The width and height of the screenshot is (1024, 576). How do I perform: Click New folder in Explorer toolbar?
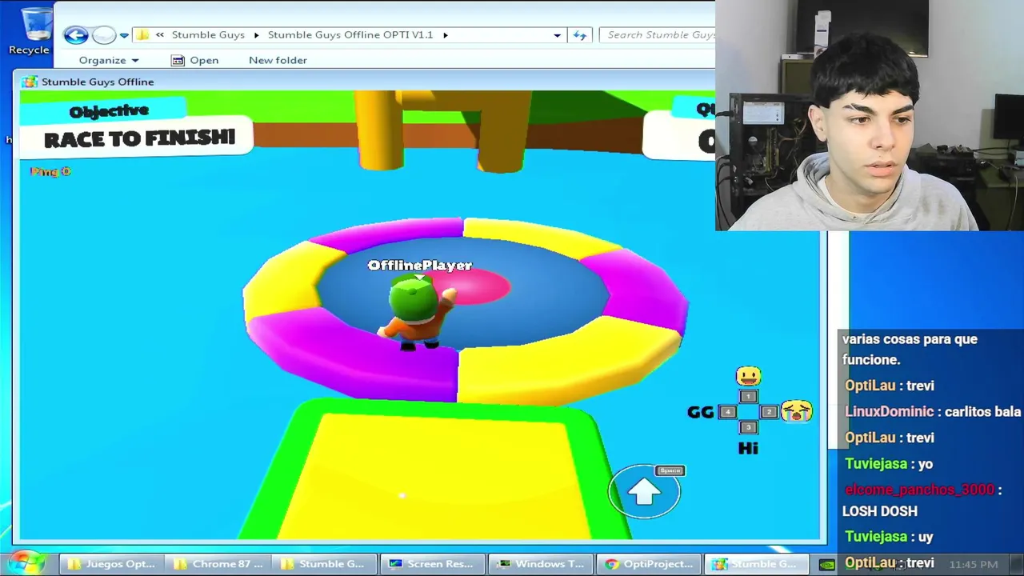coord(278,60)
